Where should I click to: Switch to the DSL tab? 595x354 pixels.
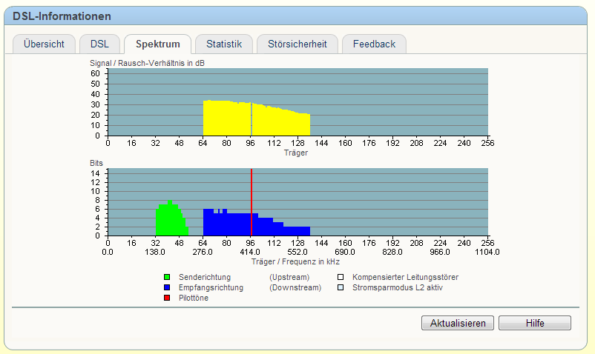[100, 44]
